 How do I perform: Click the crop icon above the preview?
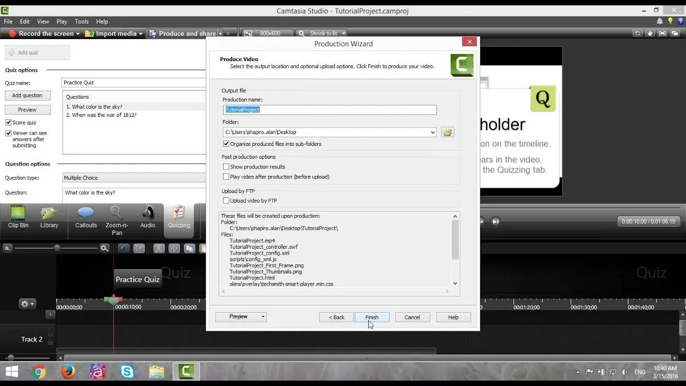click(x=637, y=33)
